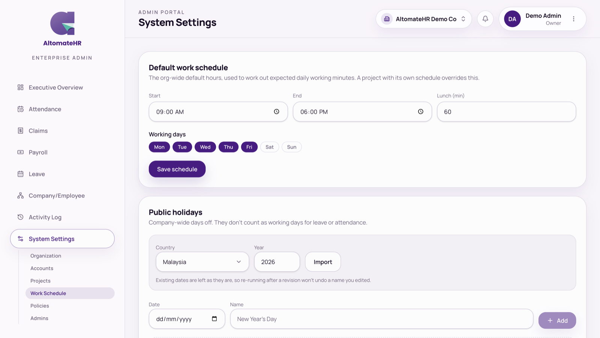Image resolution: width=600 pixels, height=338 pixels.
Task: Open the AltomateHR Demo Co switcher
Action: click(424, 19)
